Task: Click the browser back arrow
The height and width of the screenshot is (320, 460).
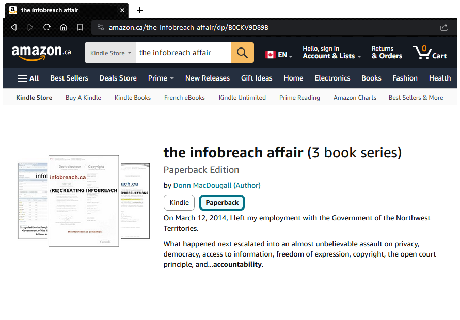Action: 14,27
